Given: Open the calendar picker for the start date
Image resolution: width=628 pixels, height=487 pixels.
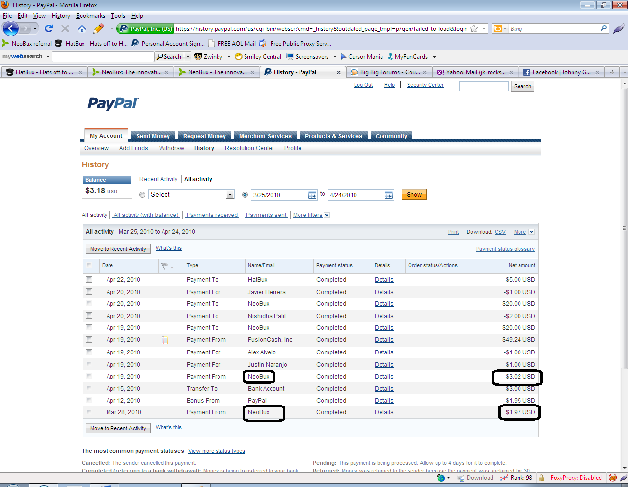Looking at the screenshot, I should pyautogui.click(x=312, y=195).
